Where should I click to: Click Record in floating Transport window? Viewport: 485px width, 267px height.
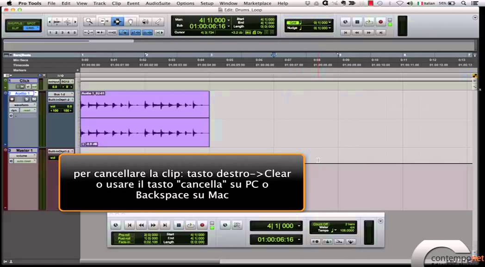tap(202, 225)
